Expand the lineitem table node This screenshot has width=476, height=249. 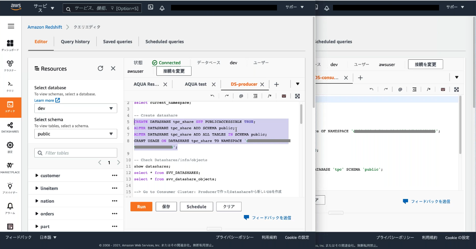37,189
